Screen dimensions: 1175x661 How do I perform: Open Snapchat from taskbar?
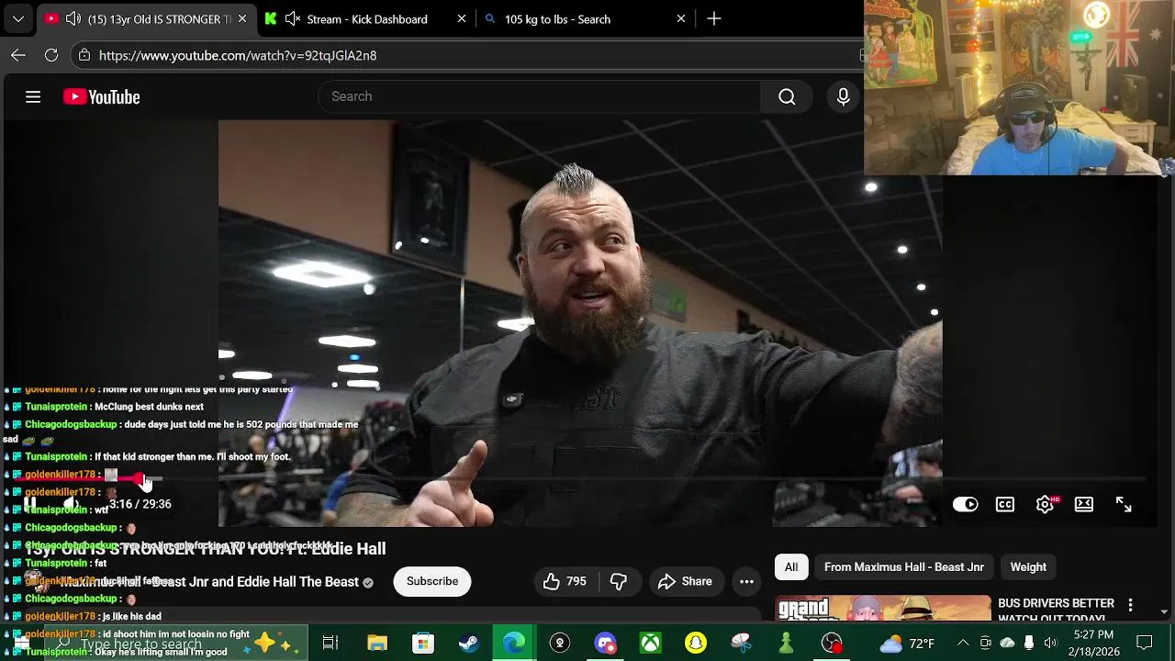point(696,644)
